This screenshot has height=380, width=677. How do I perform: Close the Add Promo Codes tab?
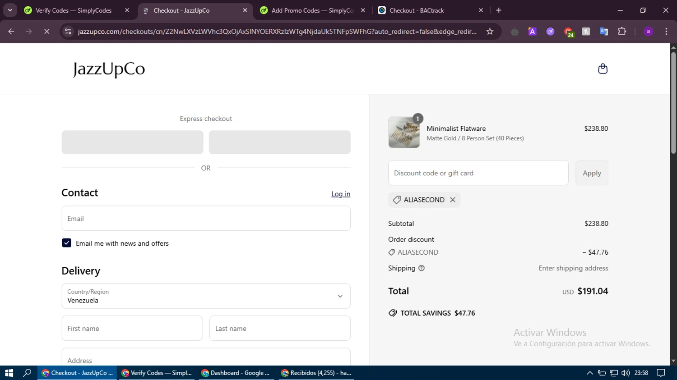[363, 10]
